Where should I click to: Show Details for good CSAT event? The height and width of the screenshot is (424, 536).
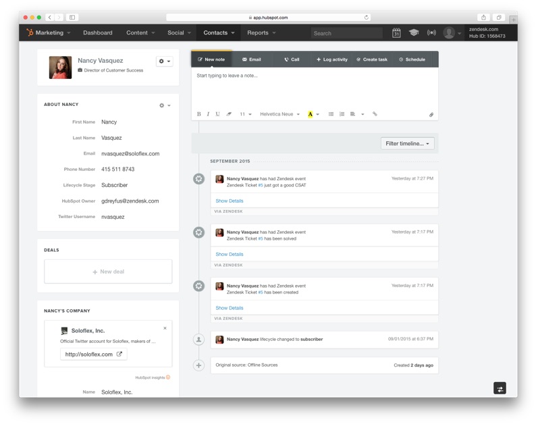click(x=230, y=201)
